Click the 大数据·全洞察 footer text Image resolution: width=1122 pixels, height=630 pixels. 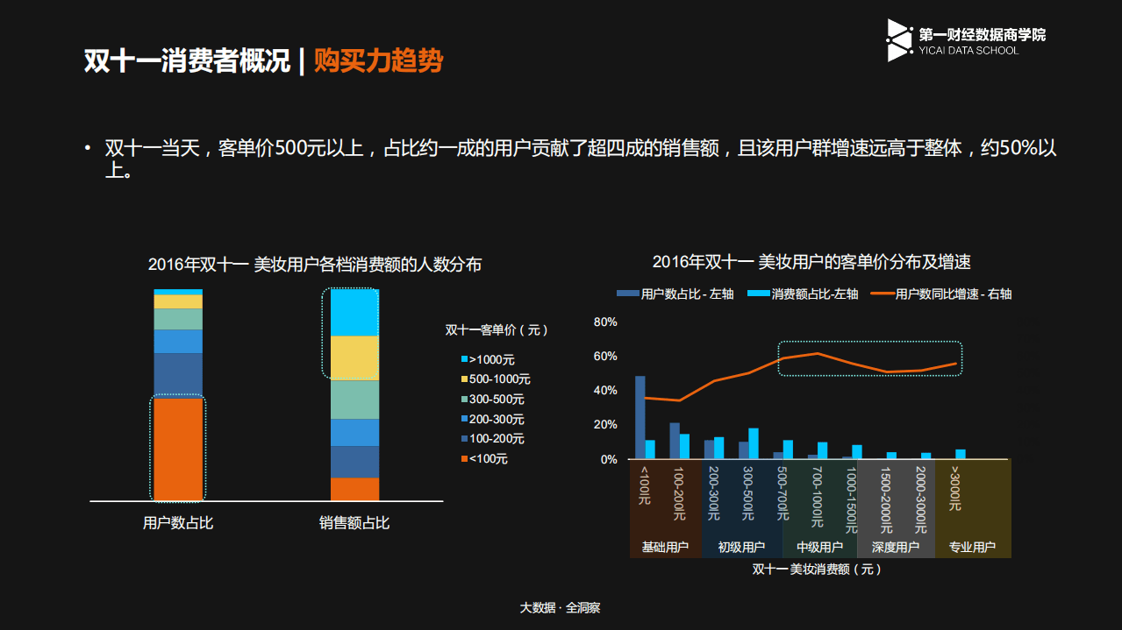(x=559, y=607)
